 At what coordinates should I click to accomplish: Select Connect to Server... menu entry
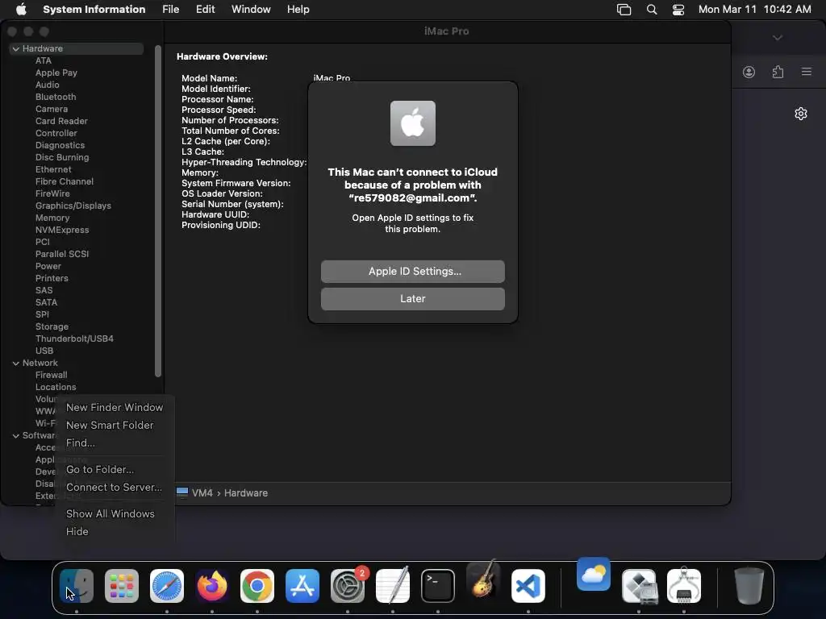click(x=115, y=488)
